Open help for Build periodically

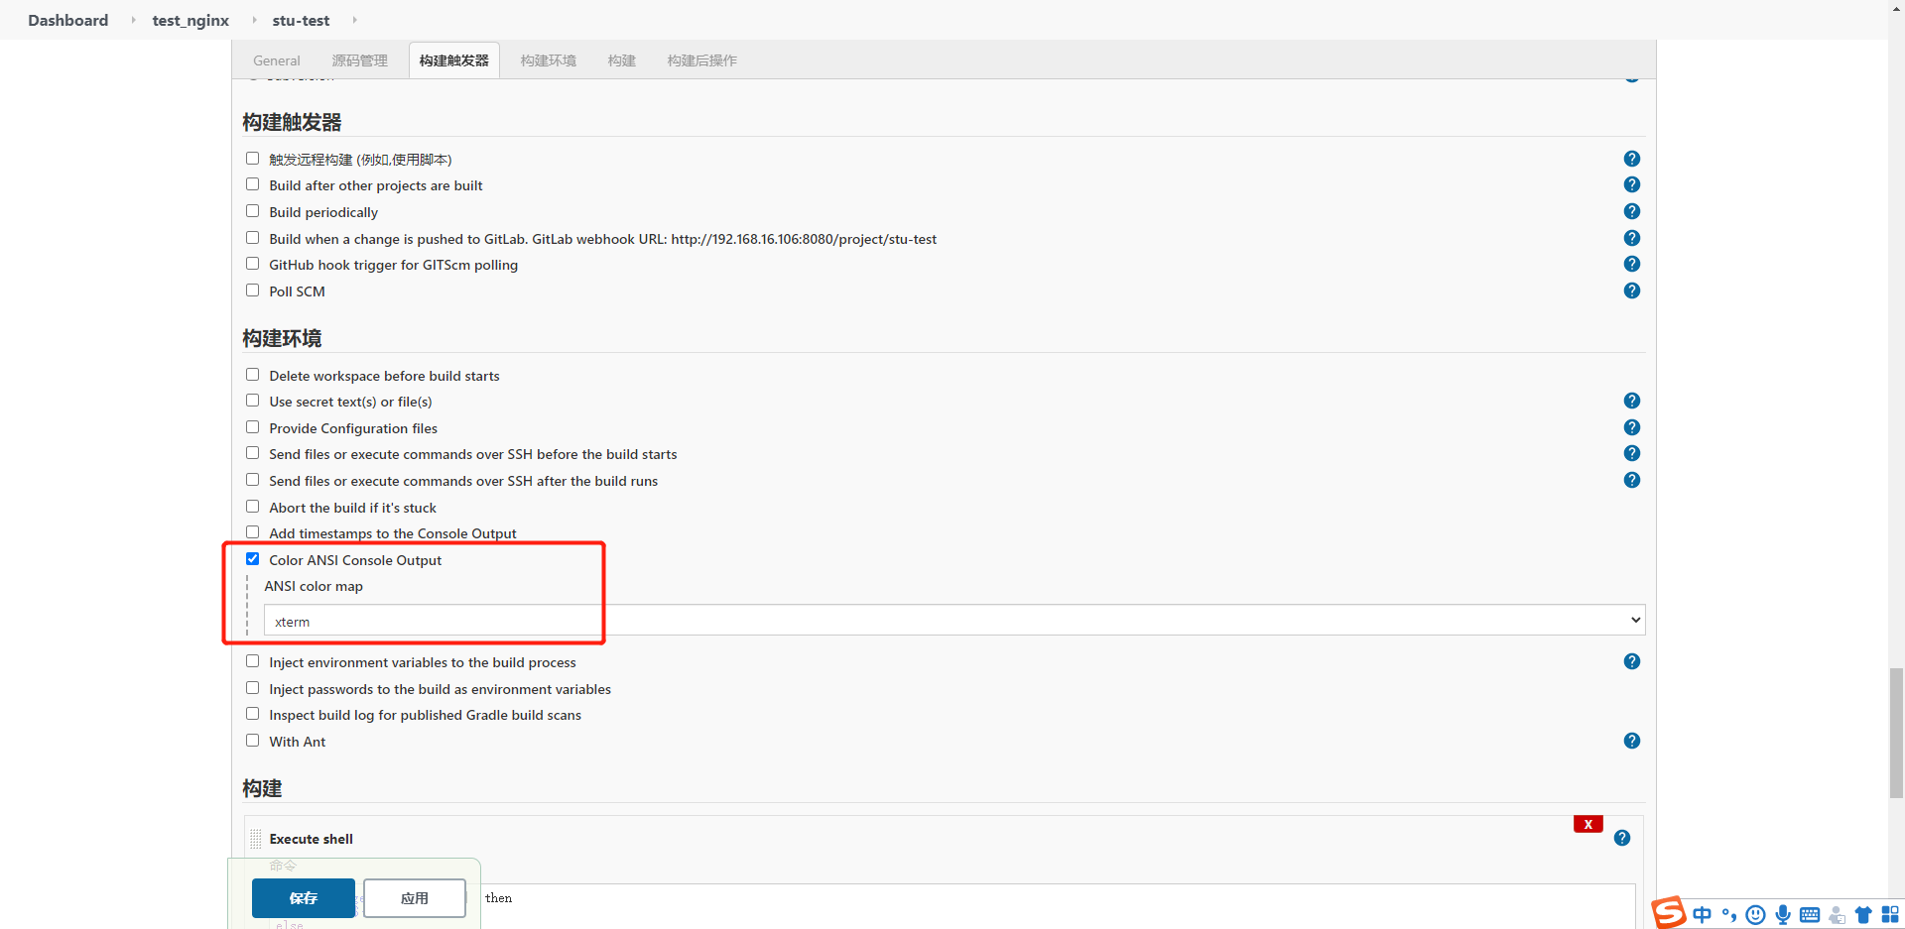click(x=1632, y=211)
